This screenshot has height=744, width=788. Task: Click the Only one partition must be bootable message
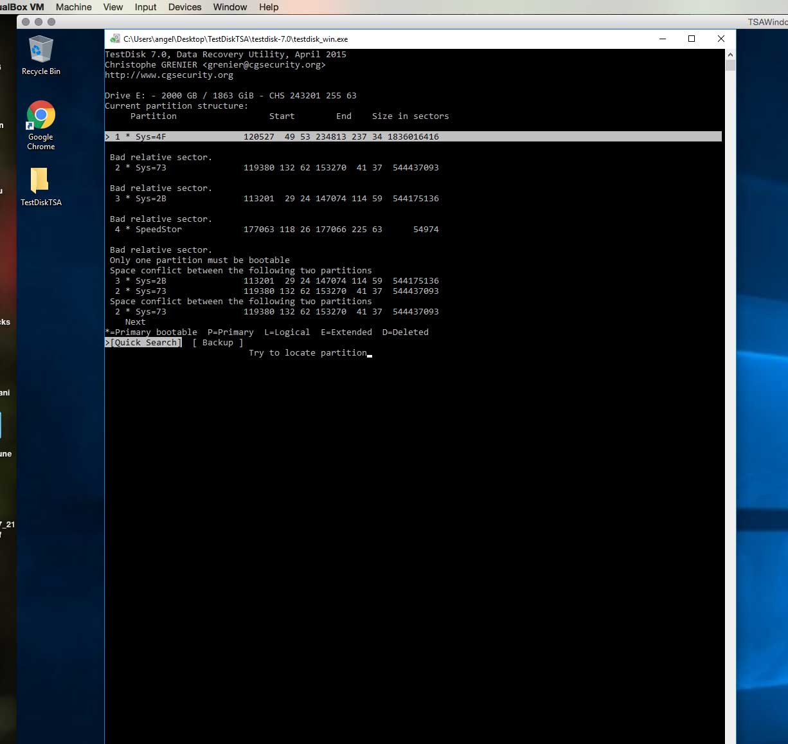click(x=200, y=260)
